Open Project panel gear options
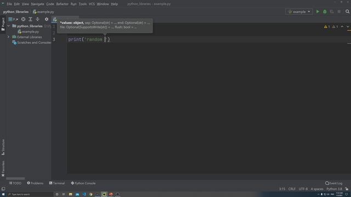 46,19
